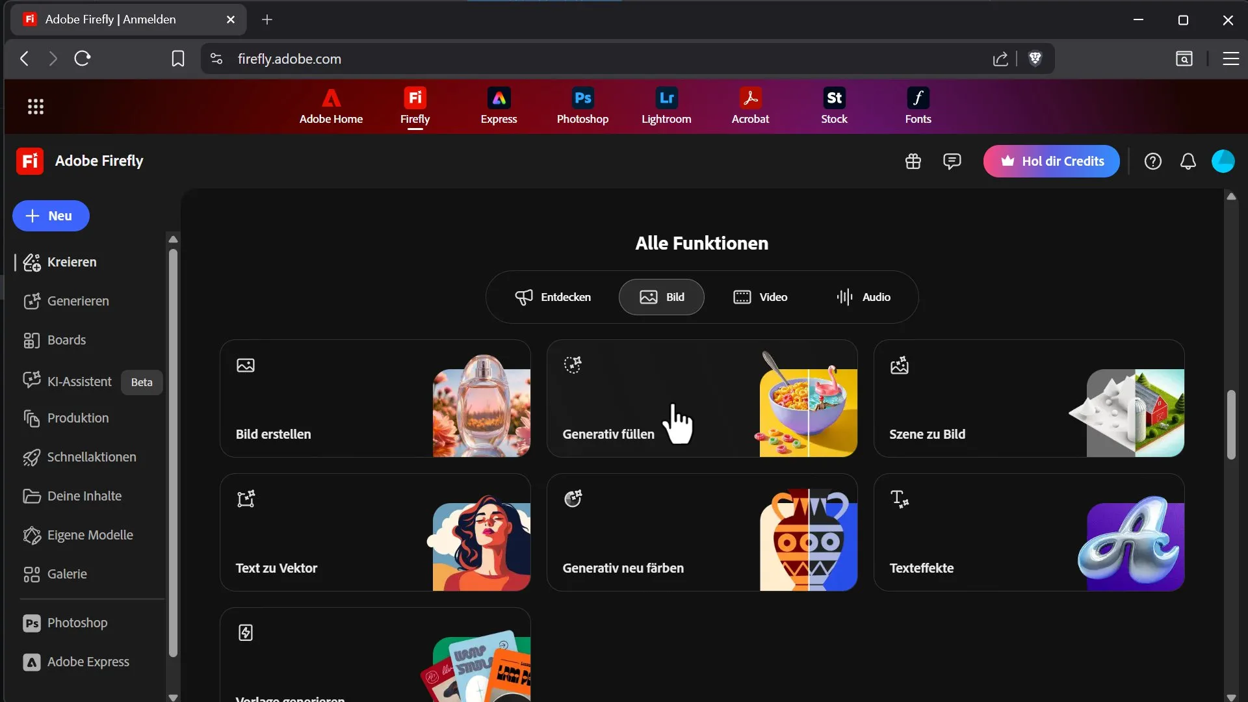The image size is (1248, 702).
Task: Click the main page scrollbar thumb
Action: (1231, 424)
